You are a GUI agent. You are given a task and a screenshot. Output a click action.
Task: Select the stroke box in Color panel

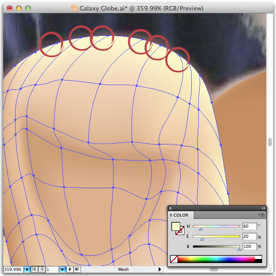coord(182,232)
